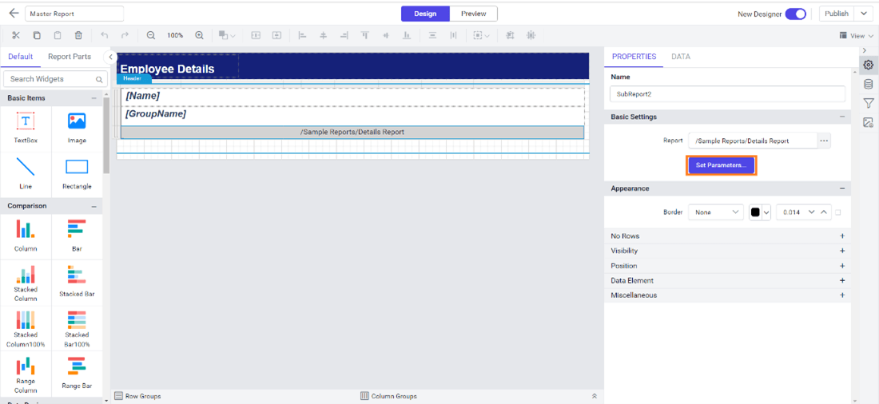Image resolution: width=879 pixels, height=404 pixels.
Task: Tick the small checkbox after border width
Action: coord(837,212)
